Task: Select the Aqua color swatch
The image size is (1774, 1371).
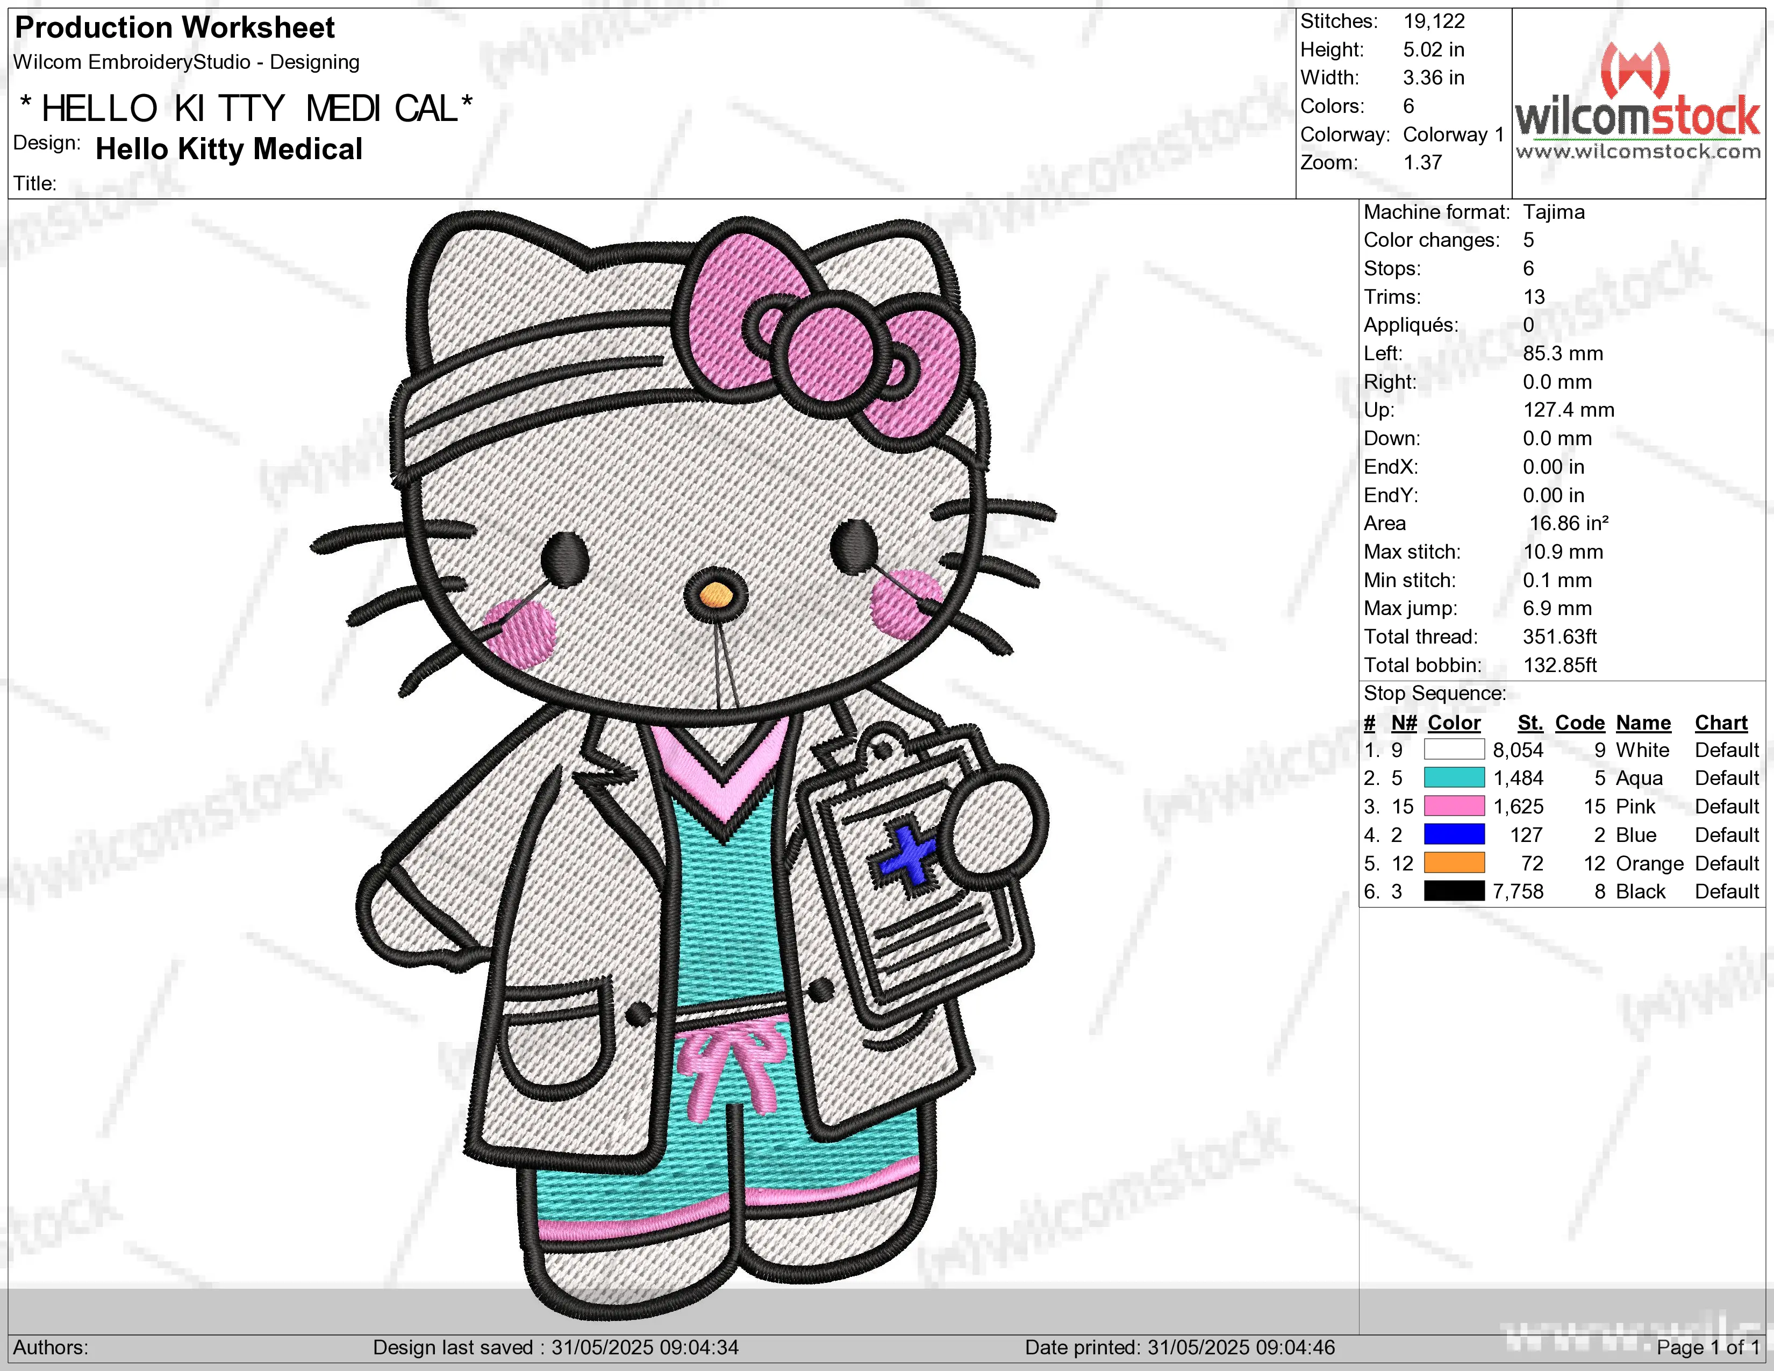Action: click(x=1454, y=778)
